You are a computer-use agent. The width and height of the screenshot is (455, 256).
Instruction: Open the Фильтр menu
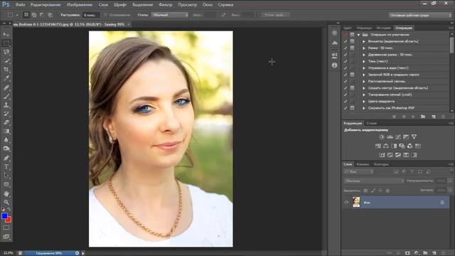[x=166, y=5]
